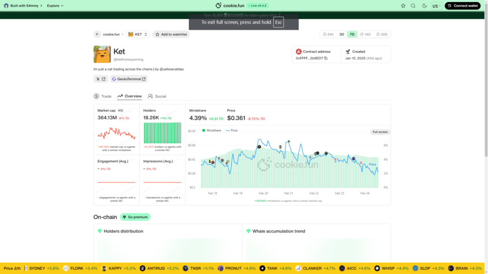Open search via magnifying glass icon
Viewport: 488px width, 274px height.
[x=413, y=6]
